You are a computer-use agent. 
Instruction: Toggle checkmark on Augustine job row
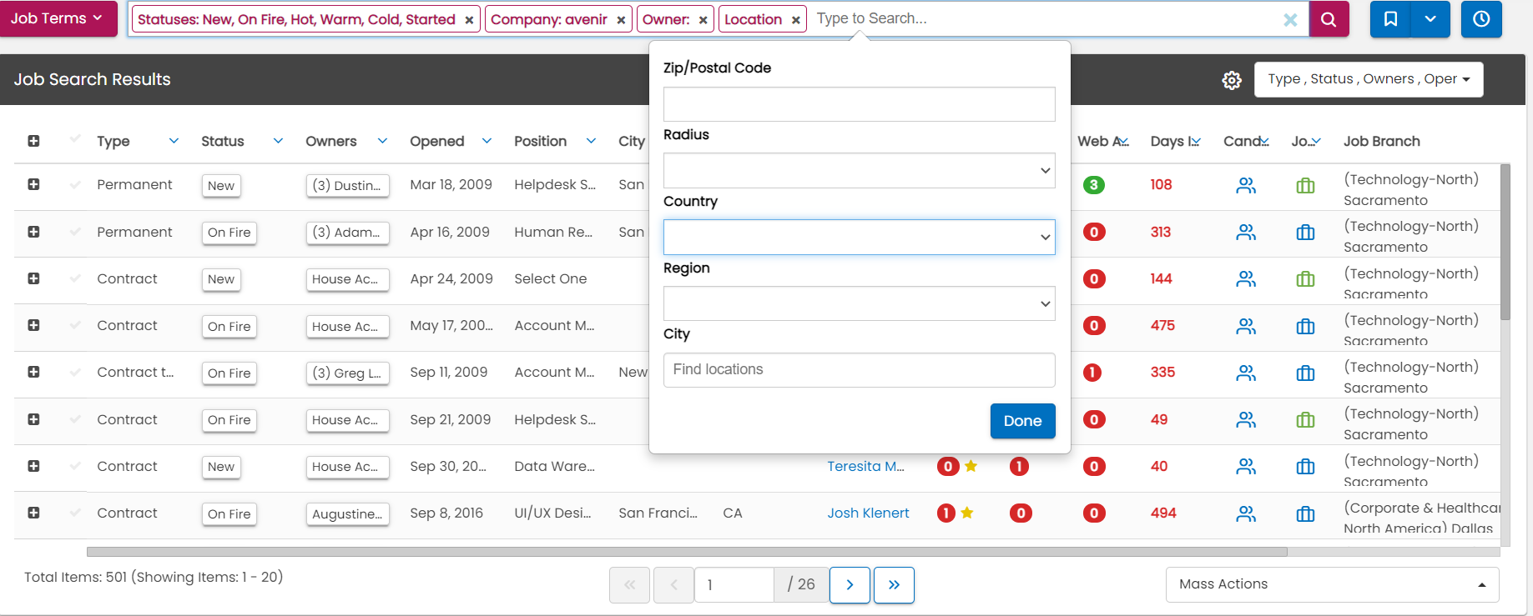(x=76, y=513)
